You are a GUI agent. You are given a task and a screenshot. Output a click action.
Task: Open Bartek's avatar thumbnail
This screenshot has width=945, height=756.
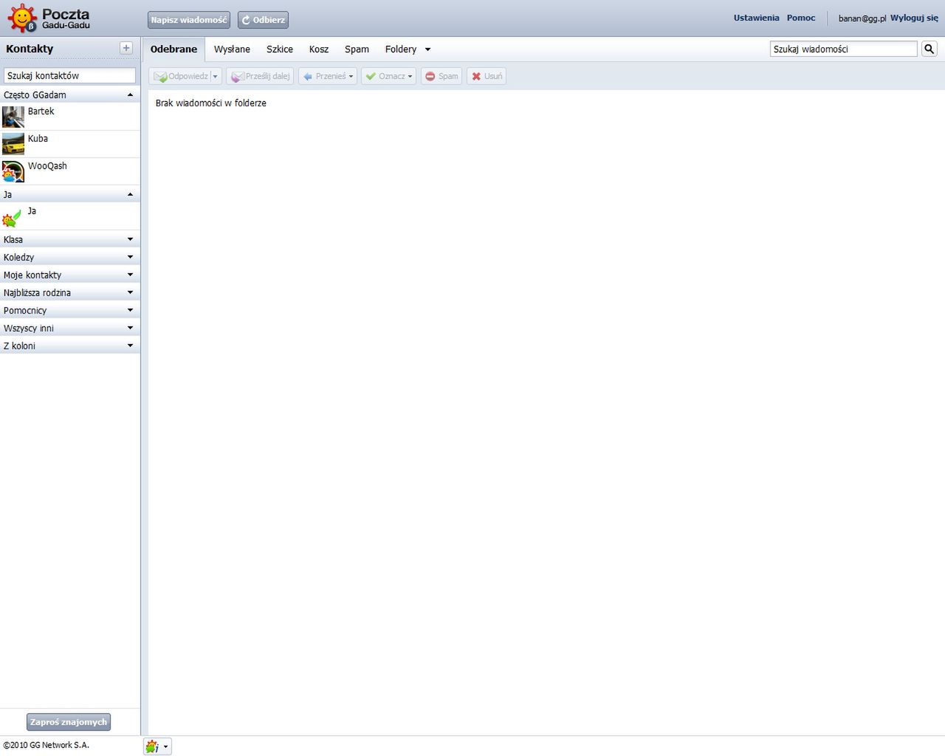[x=13, y=117]
